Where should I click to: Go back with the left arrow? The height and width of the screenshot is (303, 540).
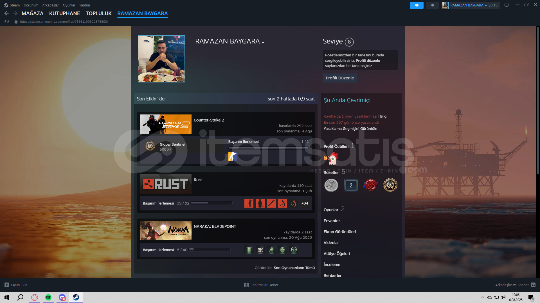click(6, 13)
